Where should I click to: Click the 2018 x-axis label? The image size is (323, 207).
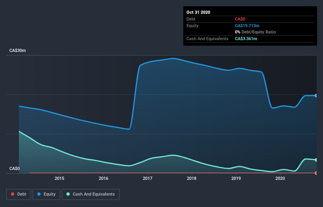pyautogui.click(x=192, y=178)
